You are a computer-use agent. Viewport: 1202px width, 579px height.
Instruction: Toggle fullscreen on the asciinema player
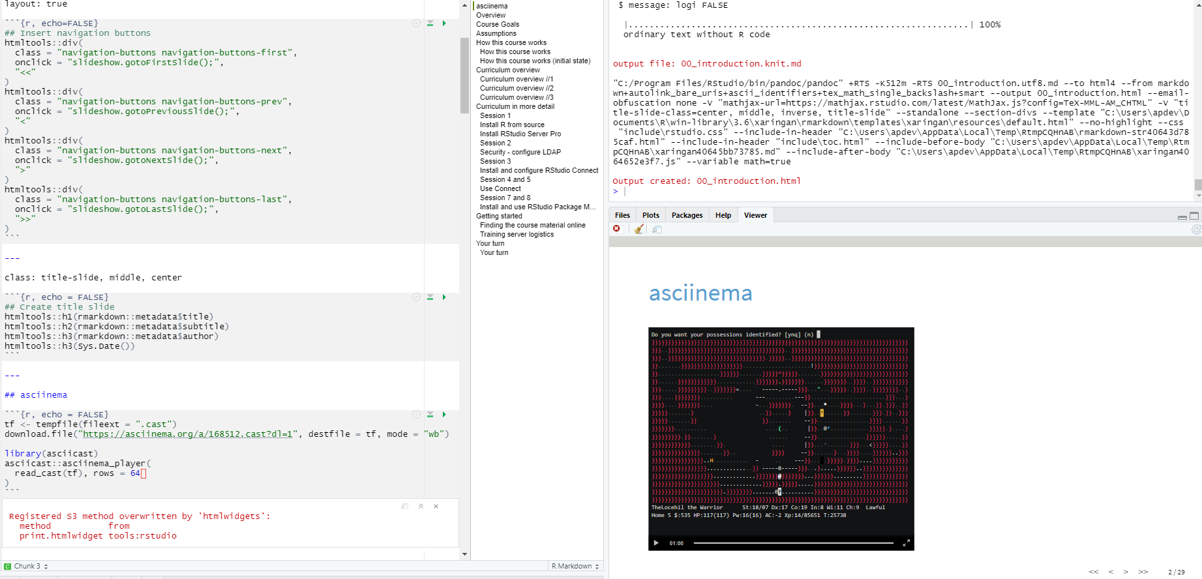[x=906, y=543]
